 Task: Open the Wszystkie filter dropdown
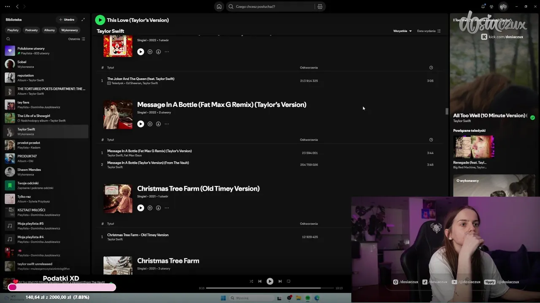coord(402,31)
